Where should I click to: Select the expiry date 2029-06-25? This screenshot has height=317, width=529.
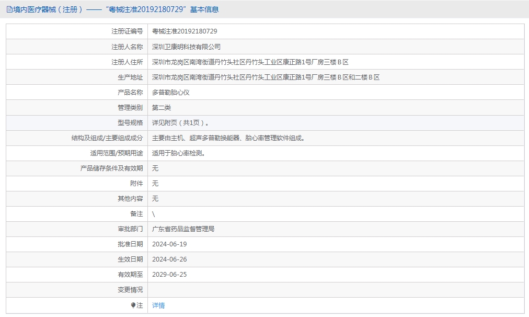coord(169,275)
